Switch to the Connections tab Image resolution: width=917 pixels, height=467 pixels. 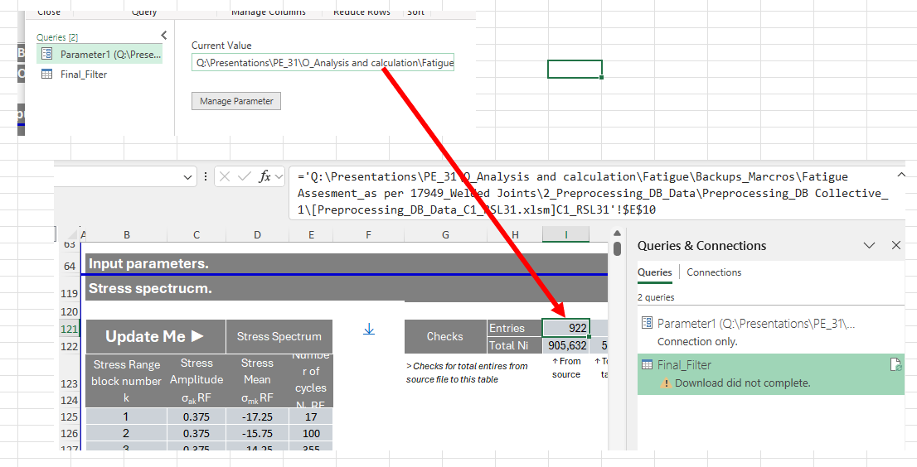pos(714,272)
